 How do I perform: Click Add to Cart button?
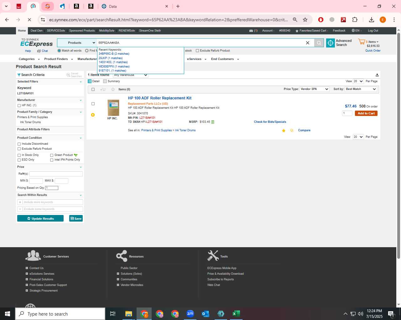coord(366,113)
